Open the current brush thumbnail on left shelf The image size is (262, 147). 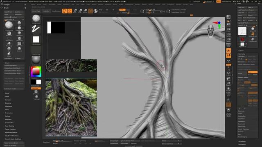(36, 19)
